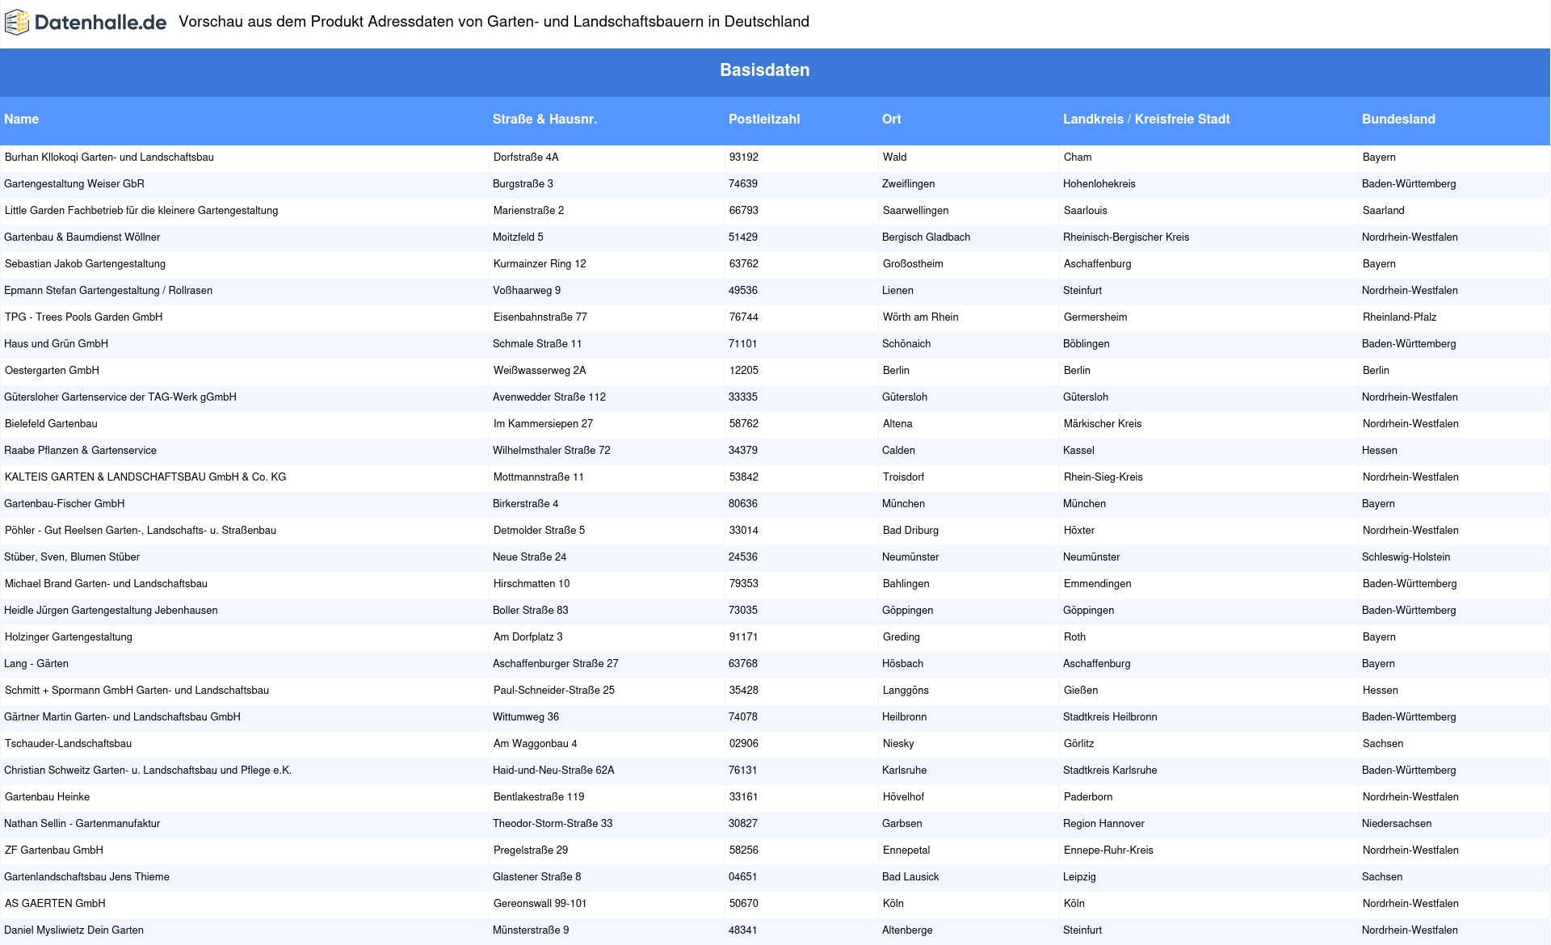
Task: Click KALTEIS GARTEN & LANDSCHAFTSBAU entry
Action: pos(145,477)
